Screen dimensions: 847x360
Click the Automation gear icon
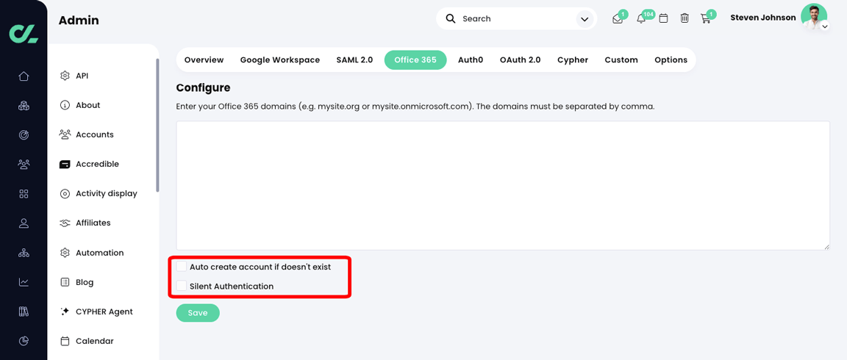click(65, 253)
